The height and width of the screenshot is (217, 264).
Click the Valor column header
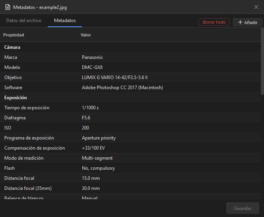coord(86,35)
